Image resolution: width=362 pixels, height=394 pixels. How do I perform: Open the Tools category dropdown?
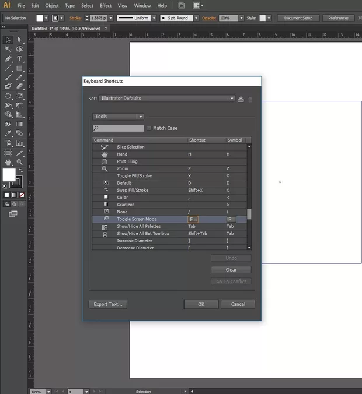[x=118, y=117]
